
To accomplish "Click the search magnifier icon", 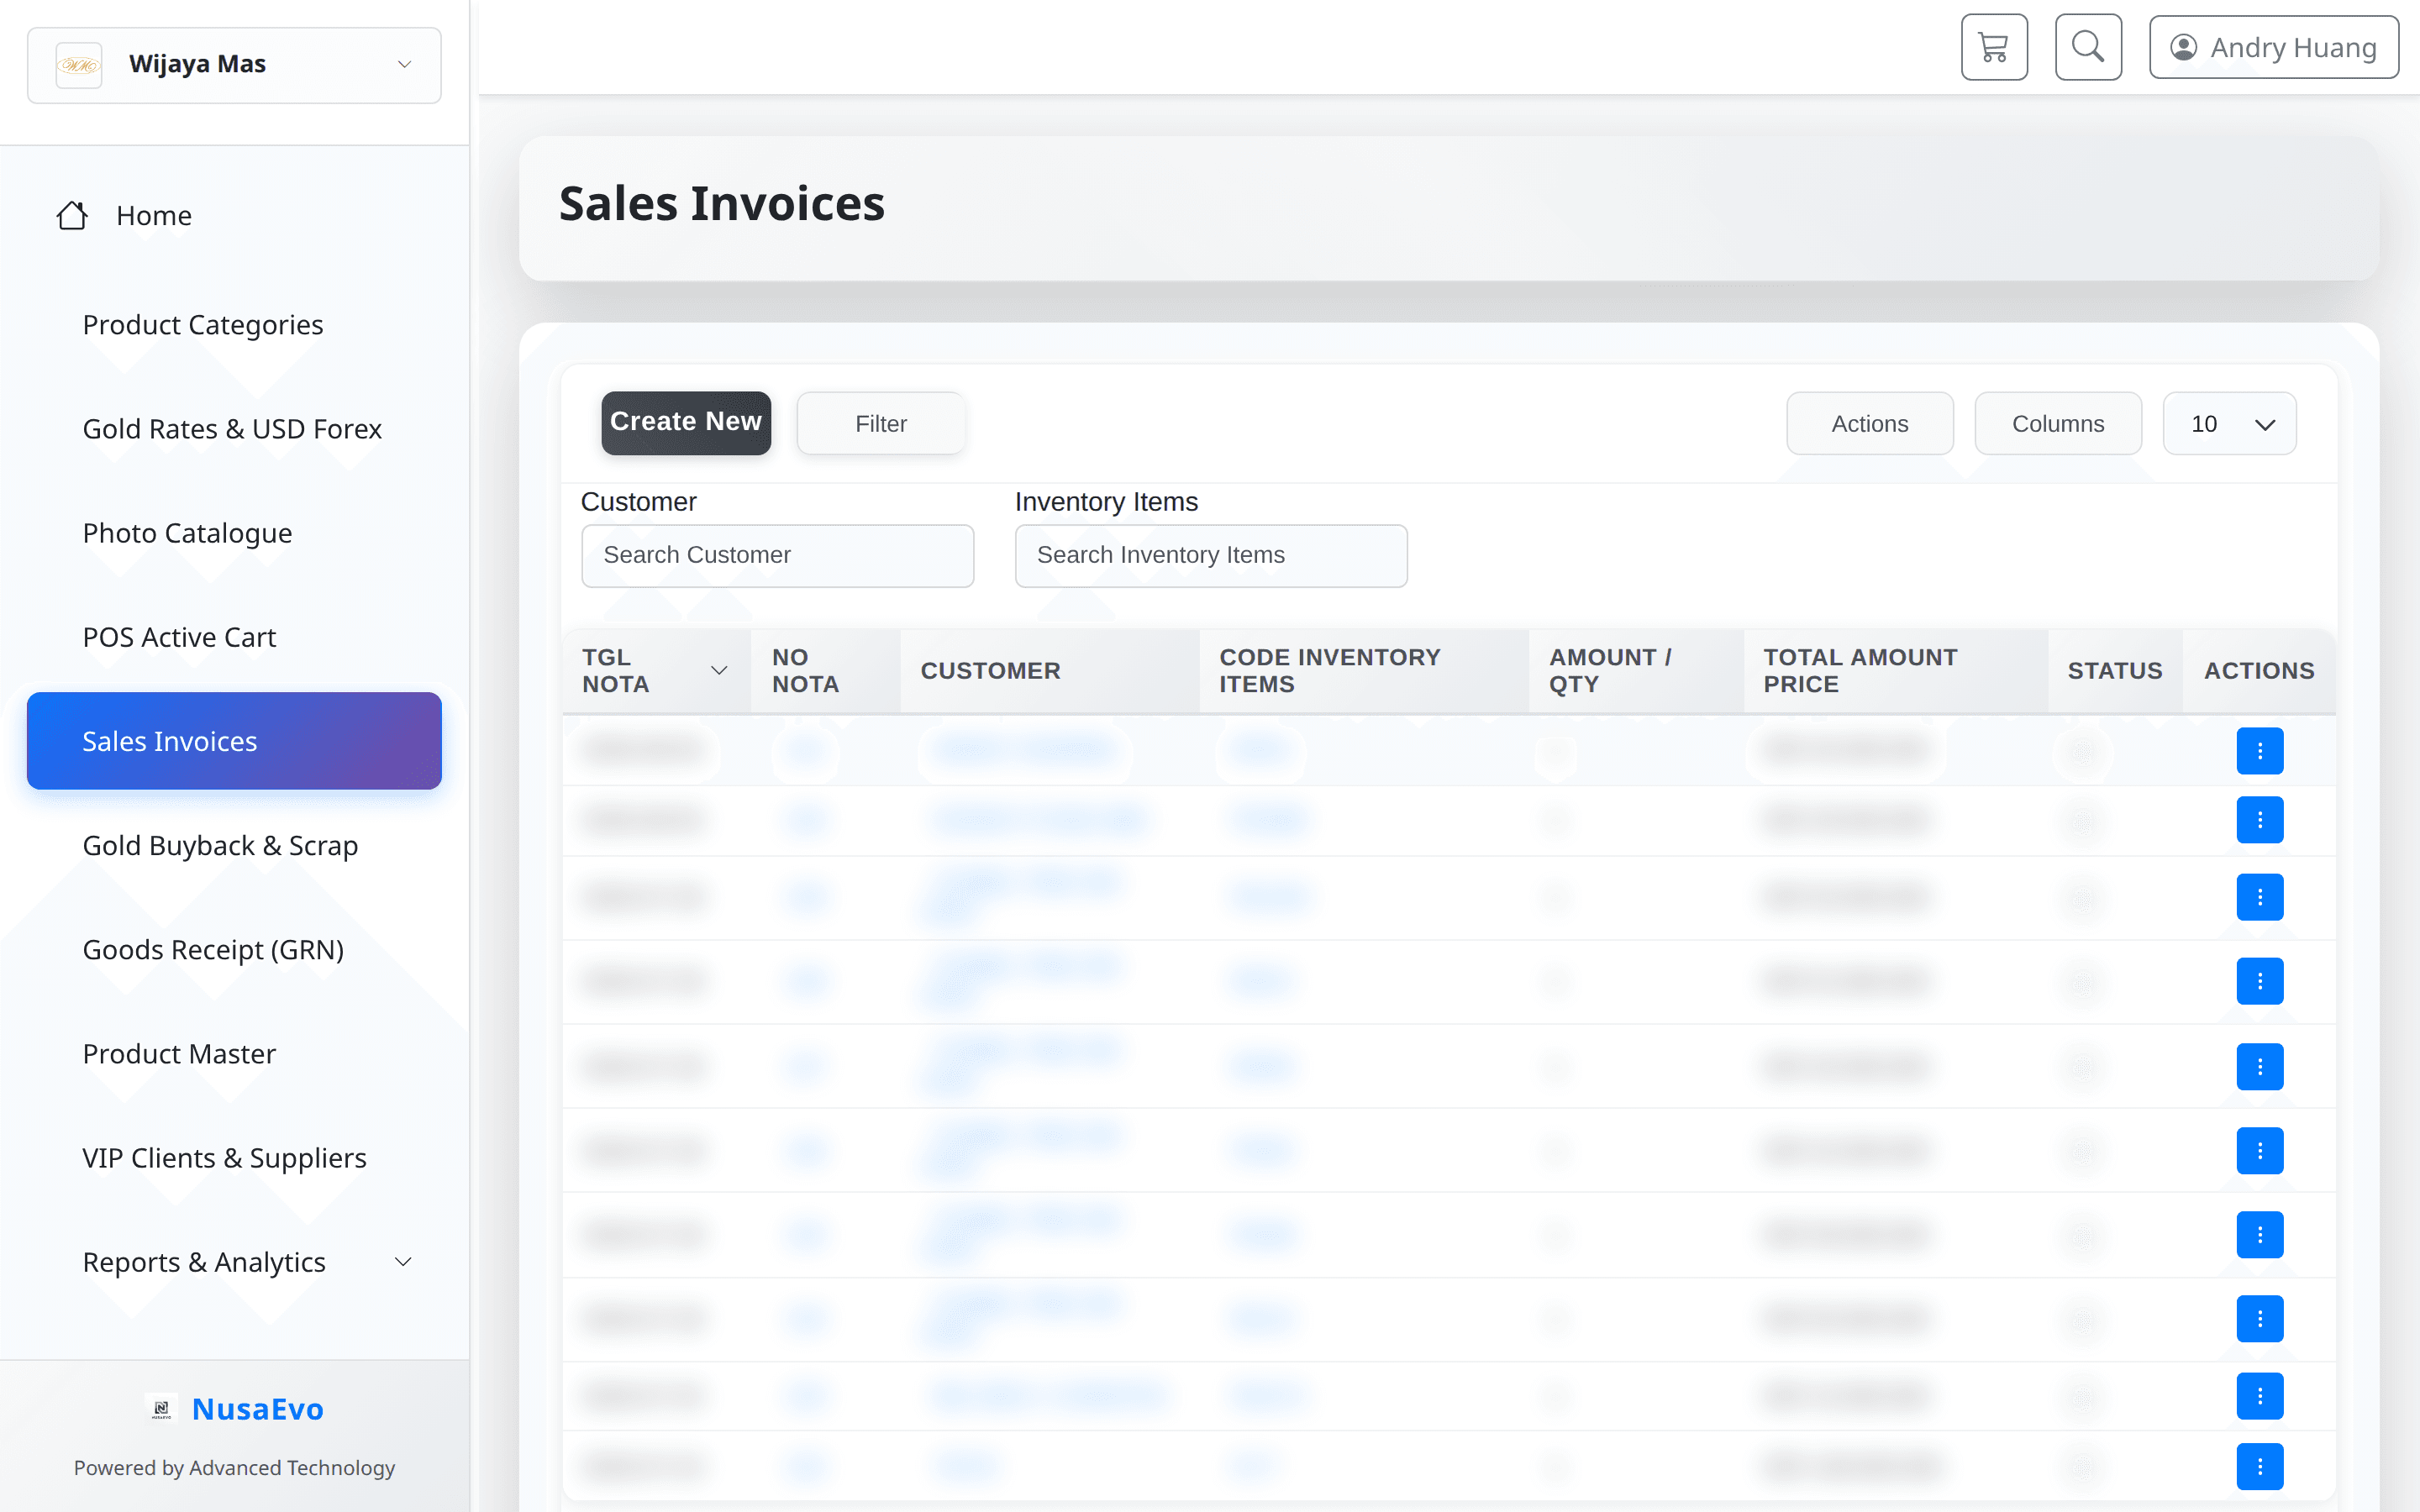I will [x=2088, y=47].
